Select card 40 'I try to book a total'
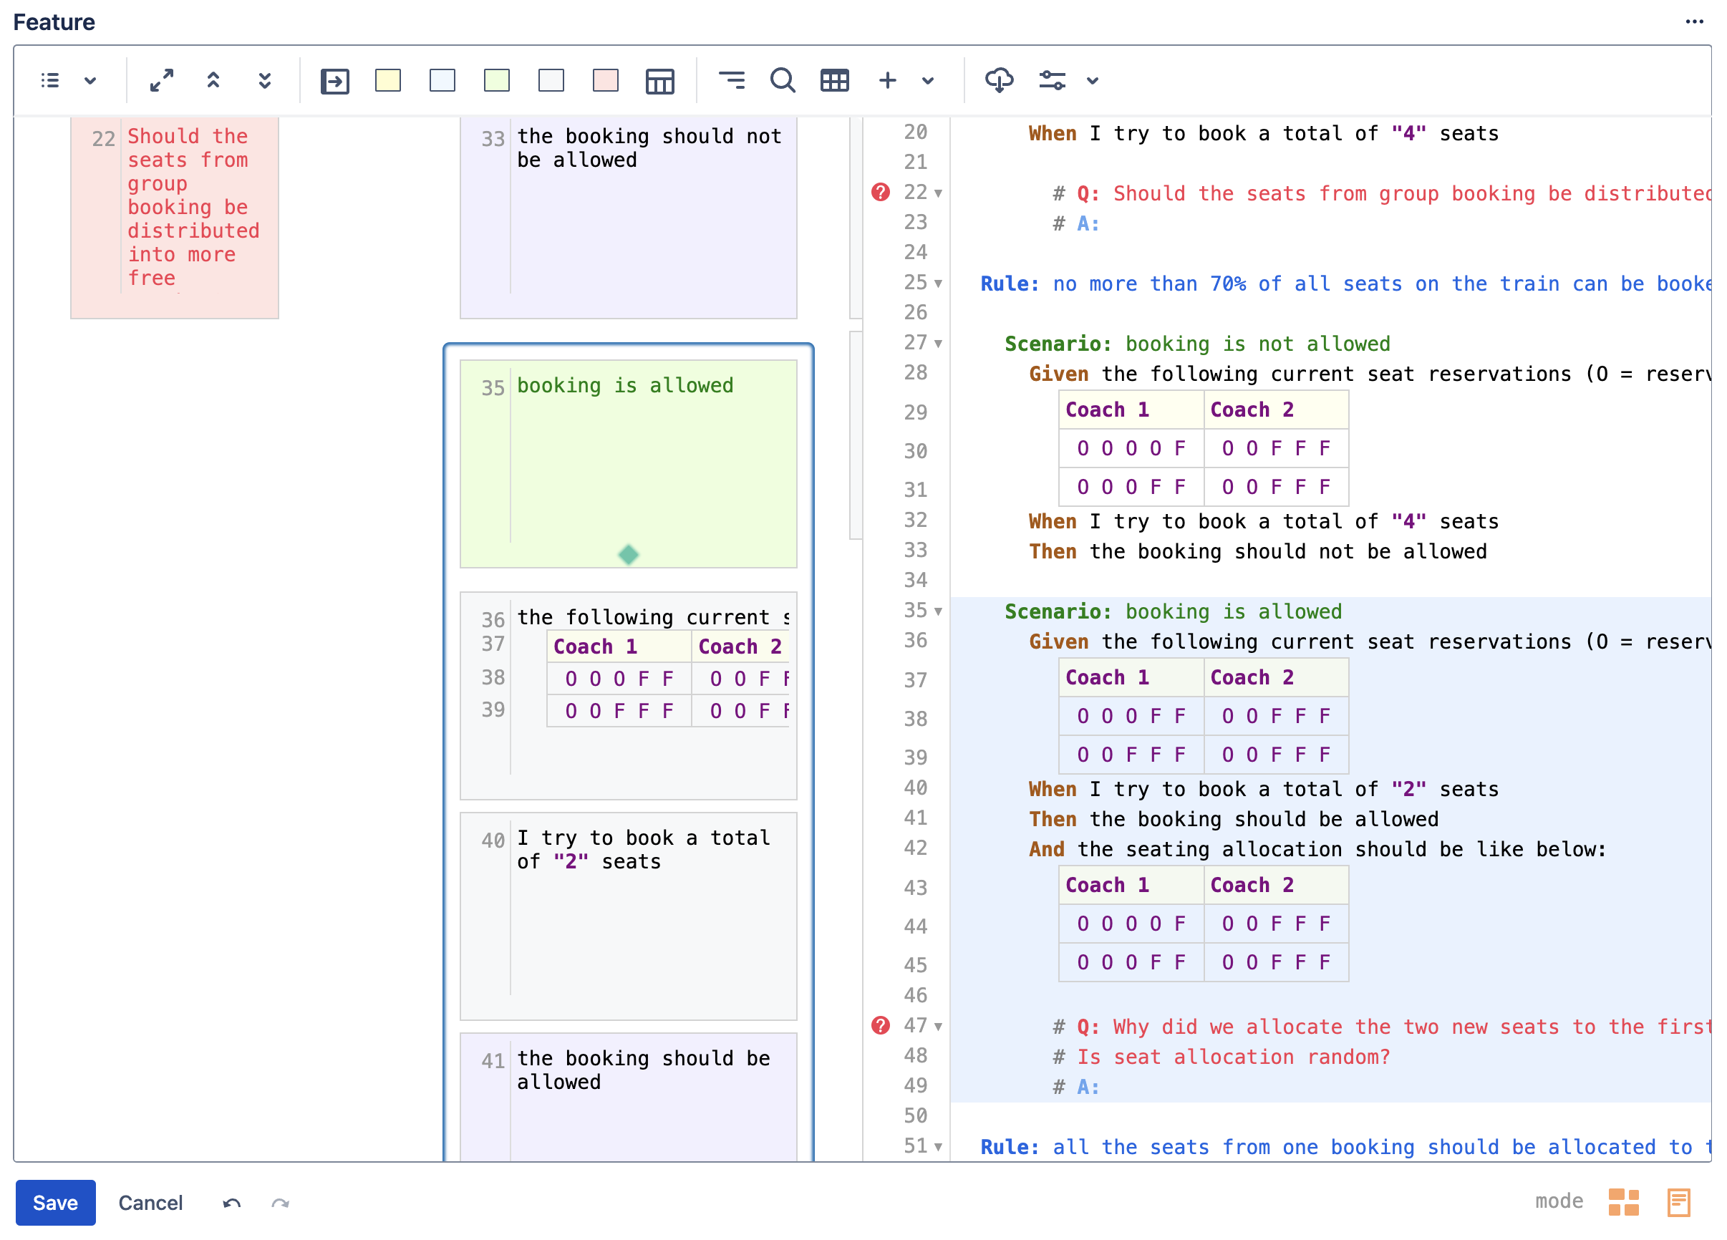This screenshot has width=1727, height=1240. tap(628, 916)
